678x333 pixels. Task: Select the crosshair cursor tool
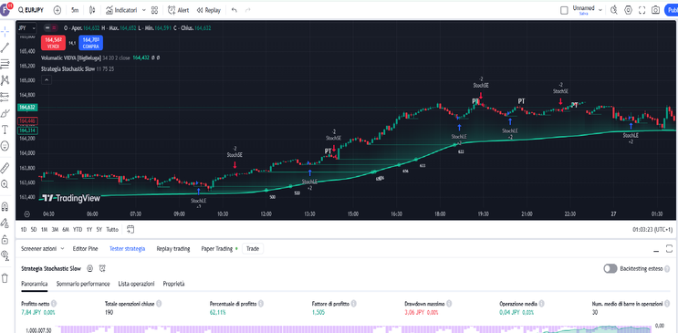click(5, 32)
